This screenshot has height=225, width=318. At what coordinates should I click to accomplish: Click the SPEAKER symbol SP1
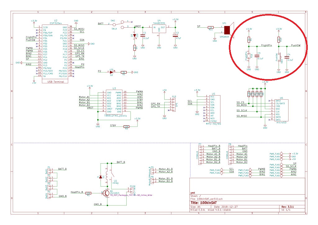click(x=228, y=30)
